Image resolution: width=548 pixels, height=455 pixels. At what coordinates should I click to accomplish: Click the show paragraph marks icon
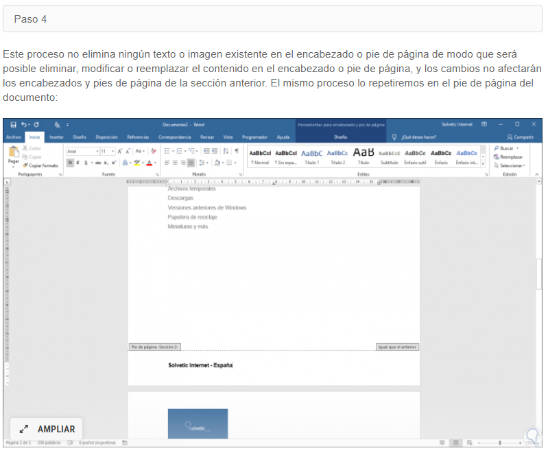click(x=237, y=151)
